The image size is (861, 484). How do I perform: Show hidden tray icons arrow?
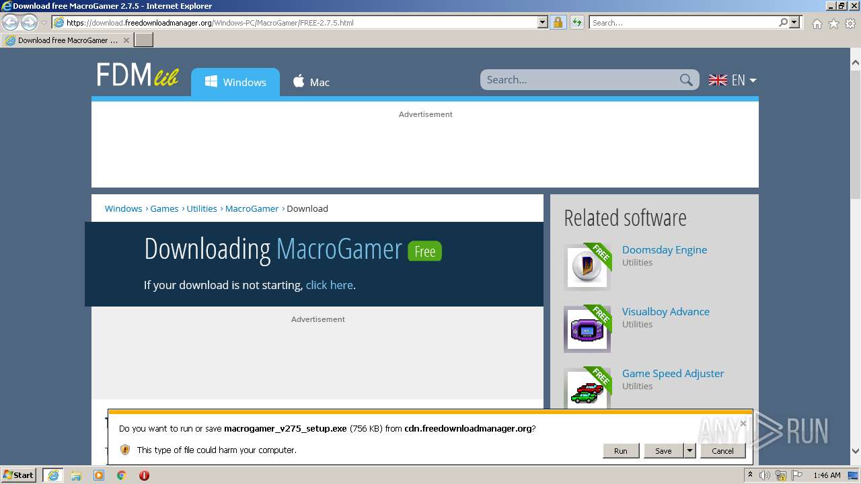pyautogui.click(x=750, y=475)
